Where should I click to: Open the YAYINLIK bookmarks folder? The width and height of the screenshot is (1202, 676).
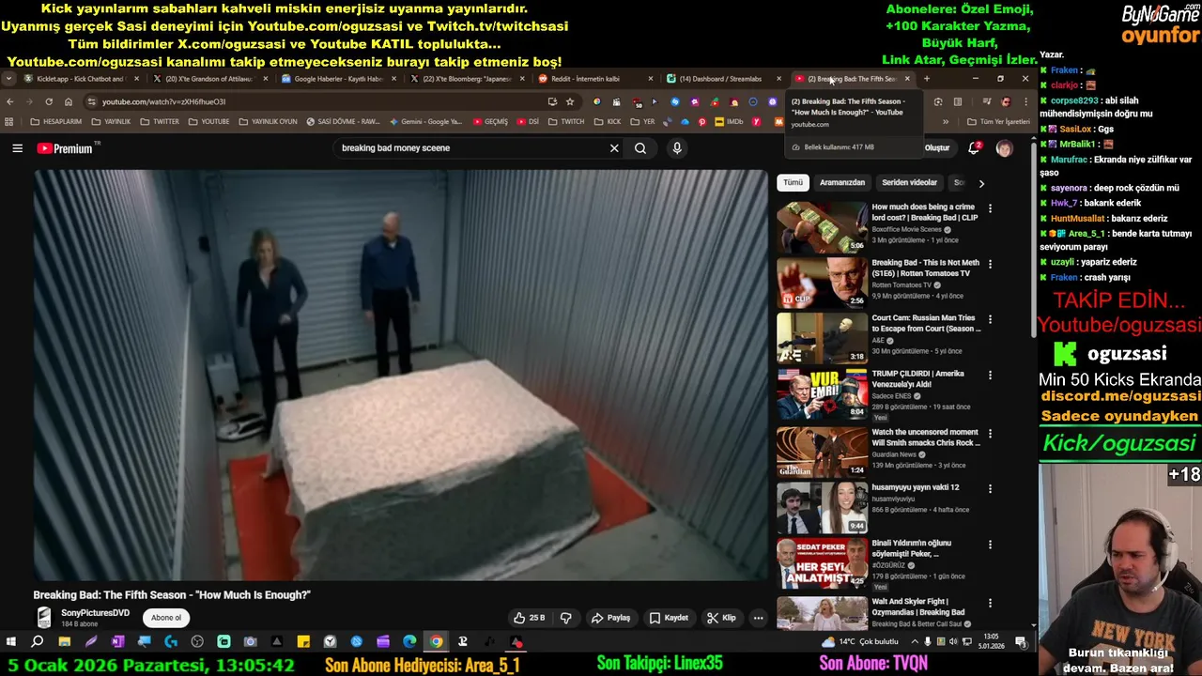pyautogui.click(x=111, y=121)
